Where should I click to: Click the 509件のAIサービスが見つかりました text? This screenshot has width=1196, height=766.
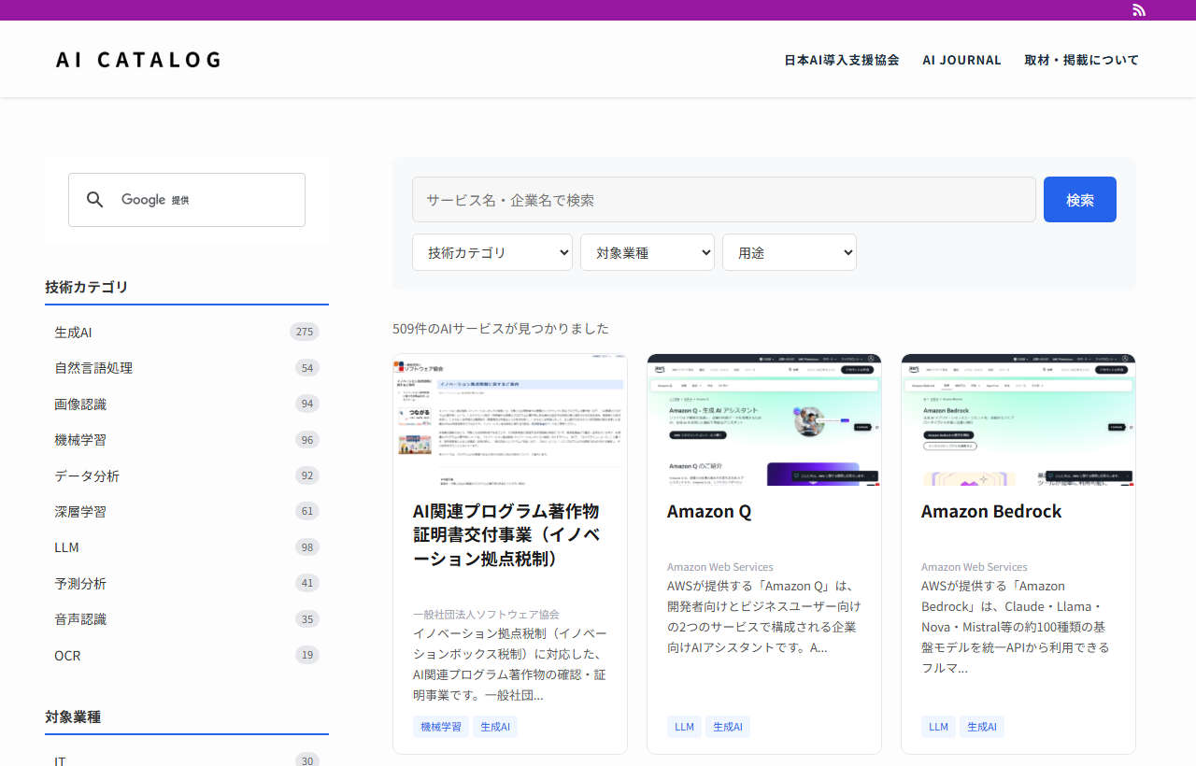pos(501,329)
